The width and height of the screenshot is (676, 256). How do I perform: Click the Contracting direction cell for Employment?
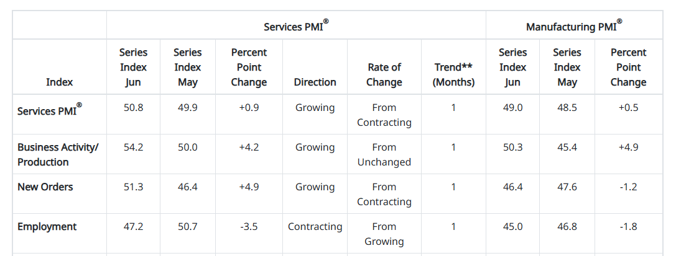pos(315,226)
